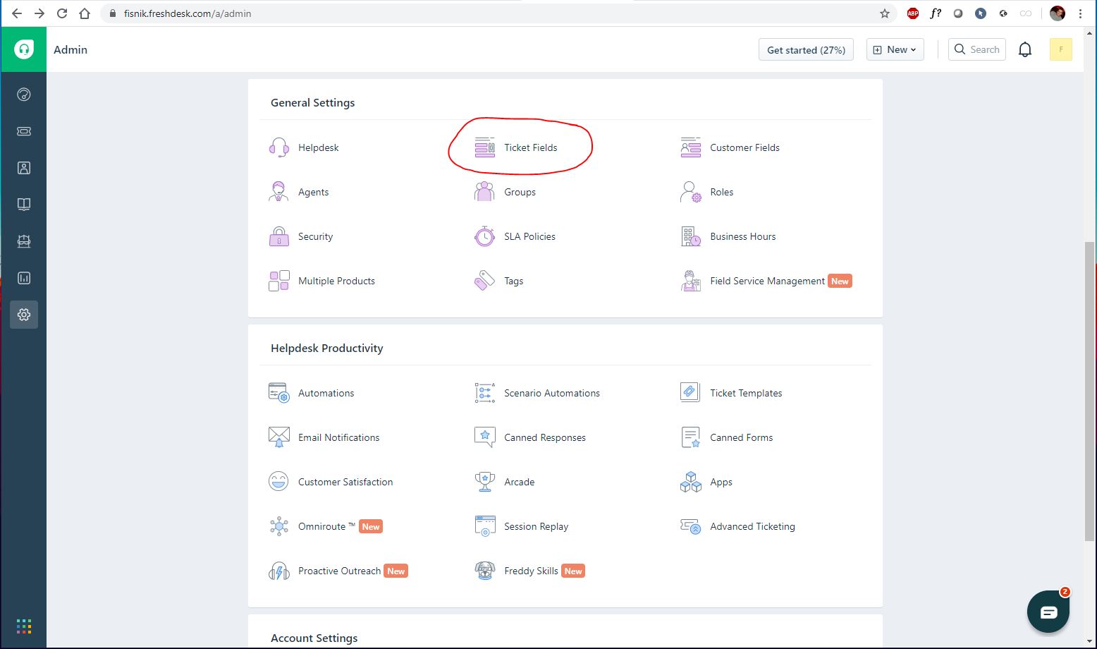
Task: Click the Get started (27%) button
Action: coord(806,49)
